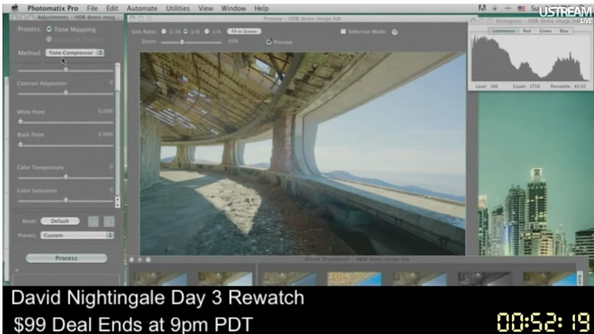Switch histogram to the Red tab
Image resolution: width=594 pixels, height=334 pixels.
(x=527, y=31)
